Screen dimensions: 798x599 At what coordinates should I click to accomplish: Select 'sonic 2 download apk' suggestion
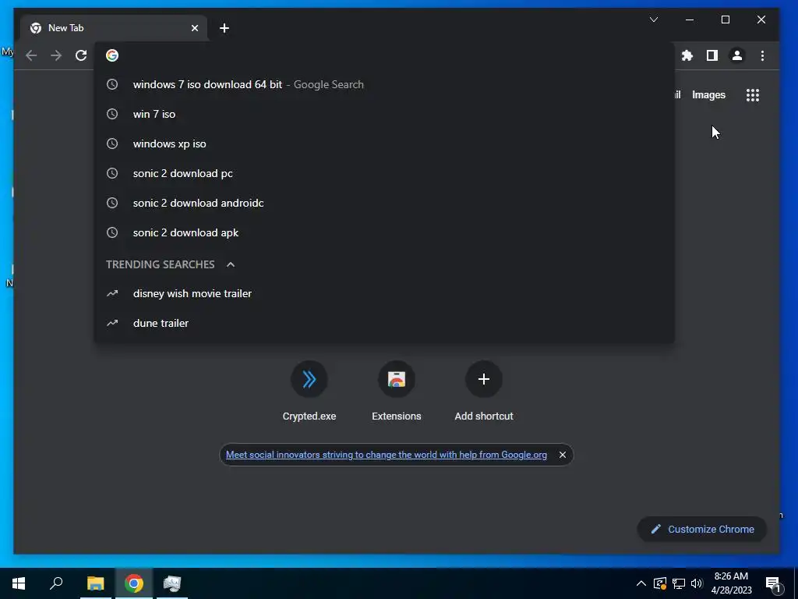pos(384,232)
